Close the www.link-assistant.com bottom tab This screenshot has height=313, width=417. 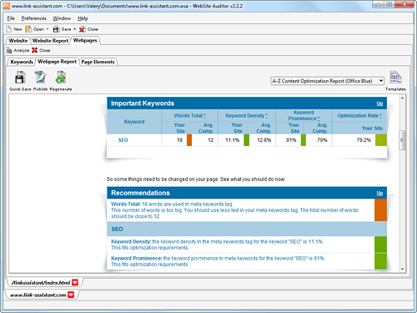click(x=71, y=295)
